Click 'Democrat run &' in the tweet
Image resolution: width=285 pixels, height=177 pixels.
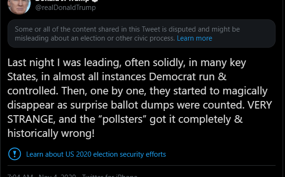[188, 76]
